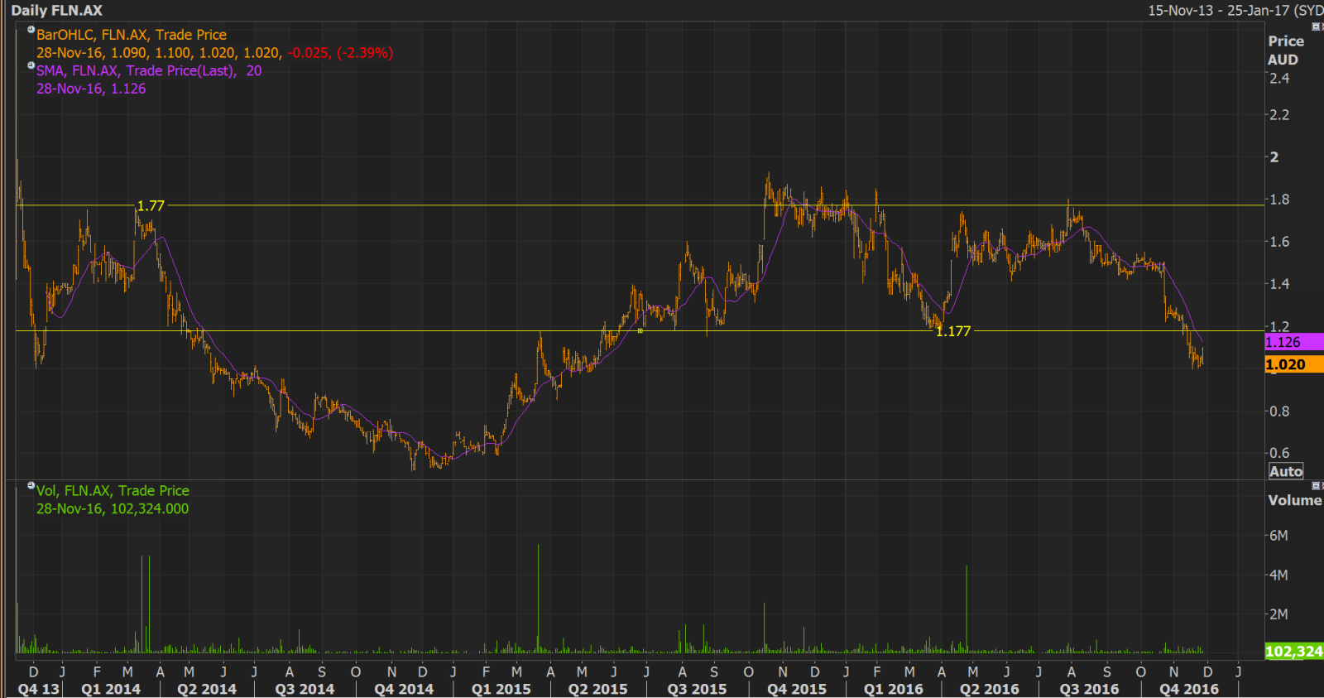Click the 1.8 price axis value
Viewport: 1324px width, 698px height.
(1279, 200)
